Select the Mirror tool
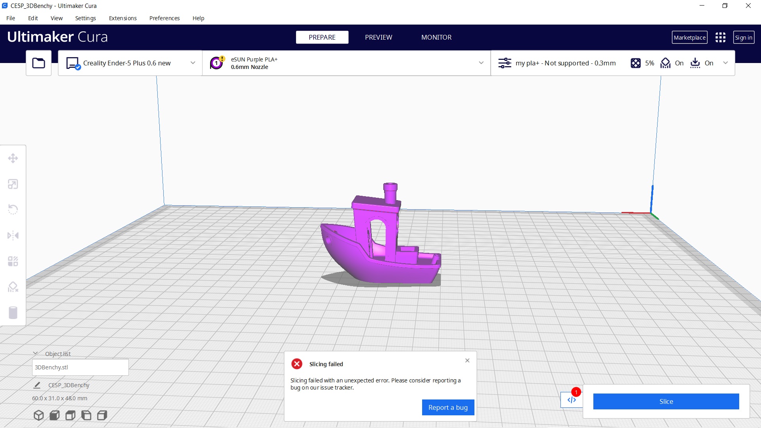761x428 pixels. 13,235
